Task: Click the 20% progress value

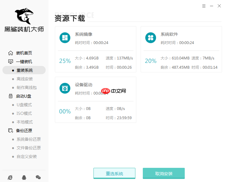Action: point(151,61)
